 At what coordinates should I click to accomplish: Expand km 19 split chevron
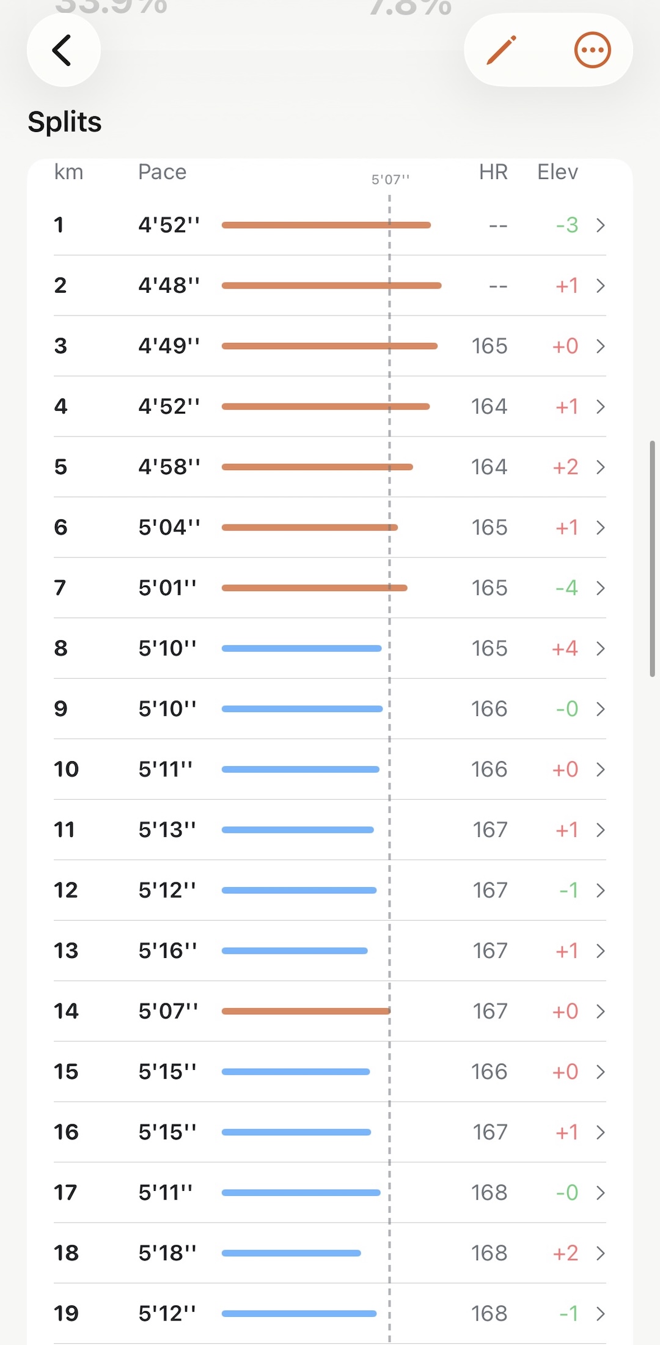600,1314
